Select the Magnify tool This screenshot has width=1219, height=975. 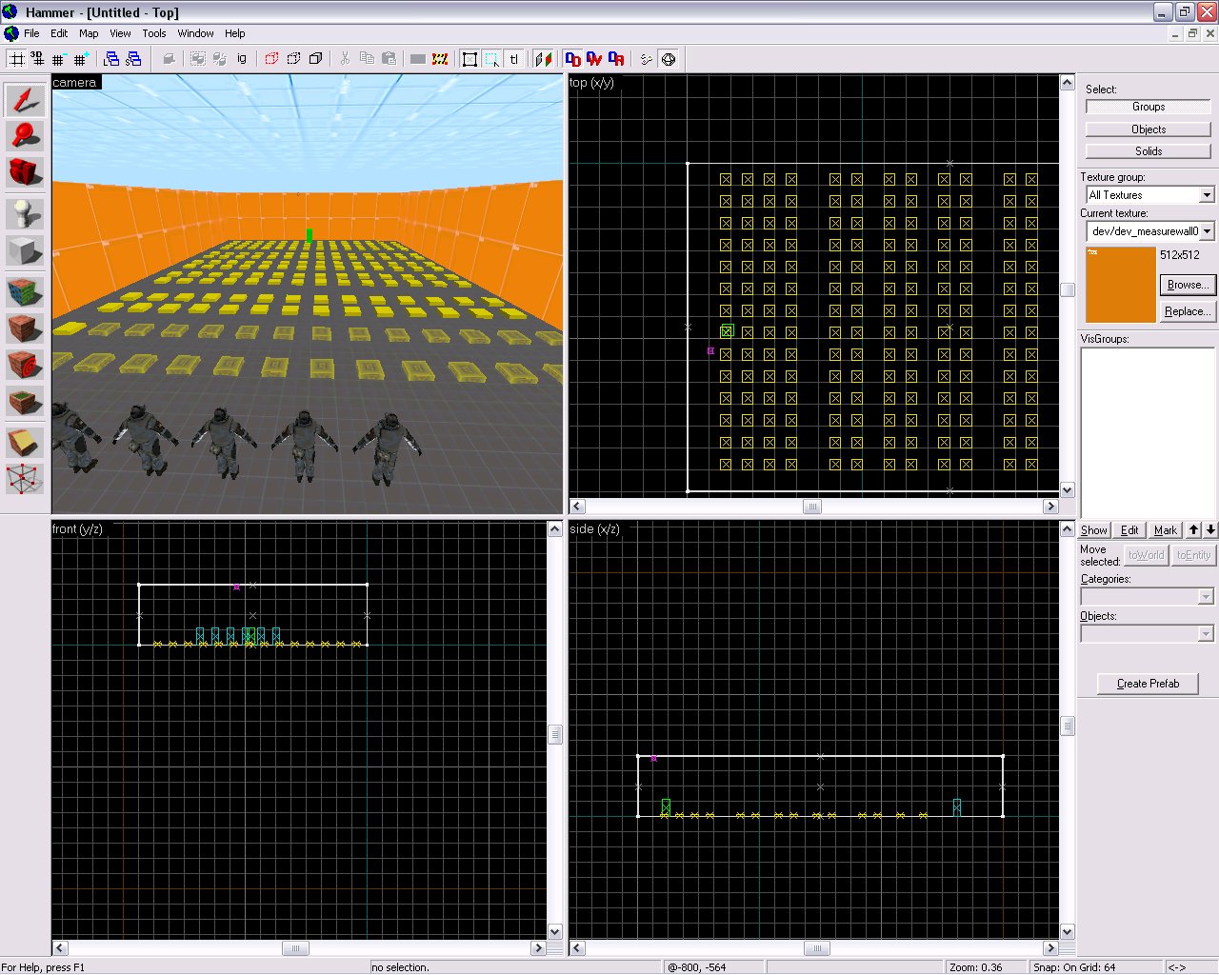pos(25,136)
